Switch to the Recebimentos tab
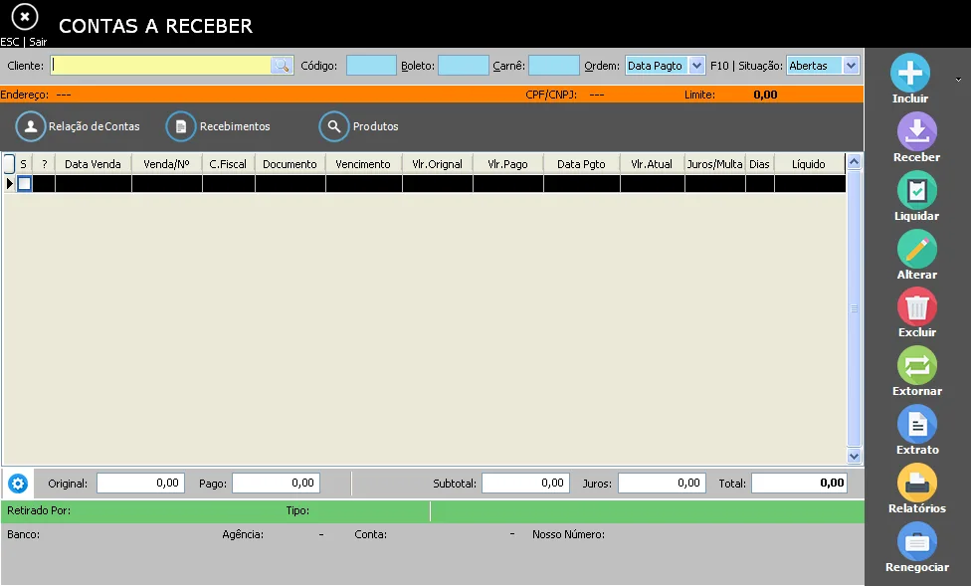 218,126
